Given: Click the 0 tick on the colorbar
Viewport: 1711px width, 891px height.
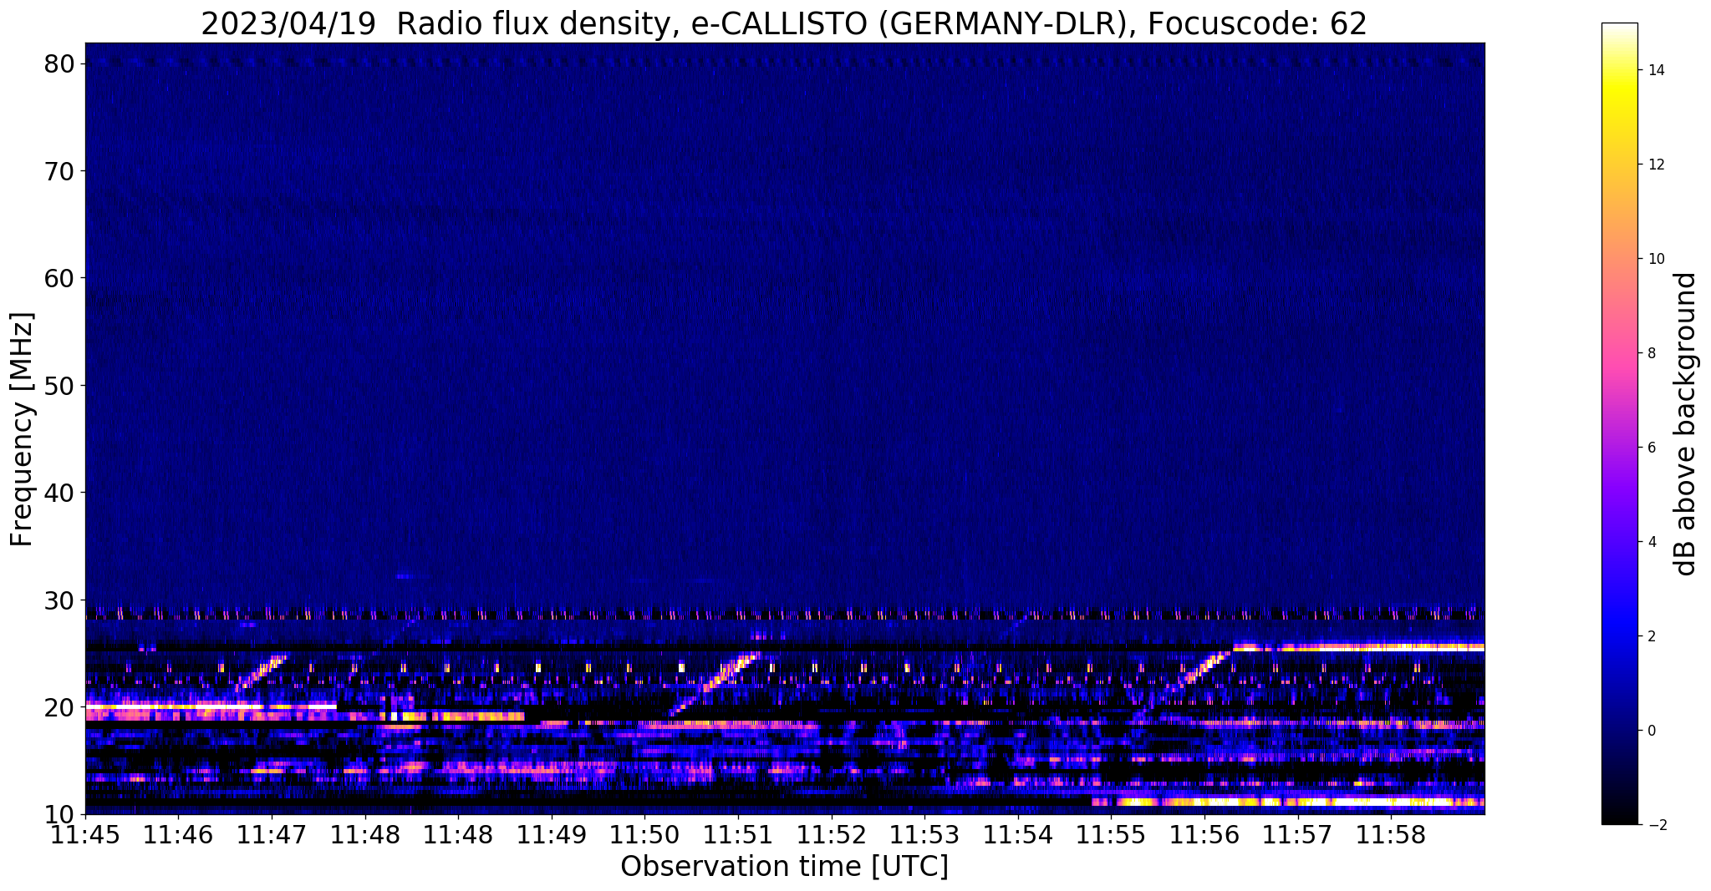Looking at the screenshot, I should click(1652, 731).
